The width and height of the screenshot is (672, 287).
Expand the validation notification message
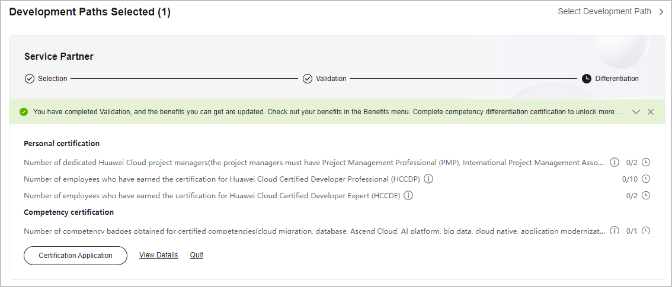click(636, 112)
